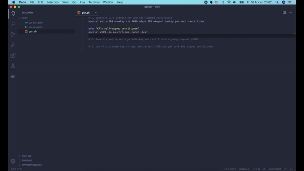Screen dimensions: 304x171
Task: Collapse the CERT folder
Action: click(24, 18)
